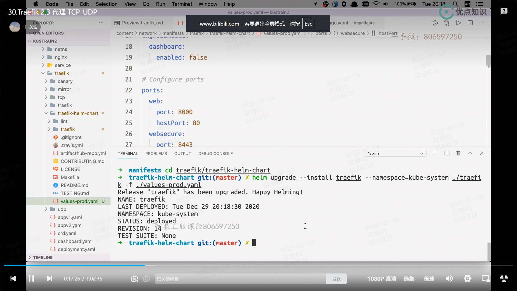Click the 发送 send button
Screen dimensions: 517x291
coord(336,279)
